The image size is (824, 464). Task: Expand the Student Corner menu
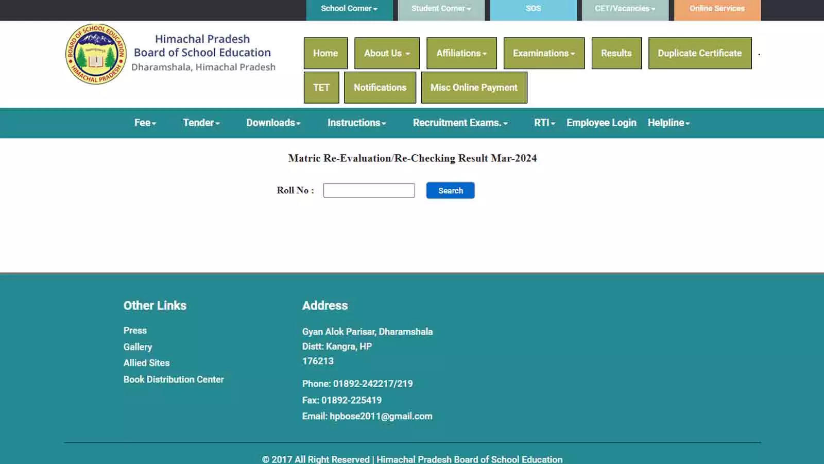pos(440,8)
